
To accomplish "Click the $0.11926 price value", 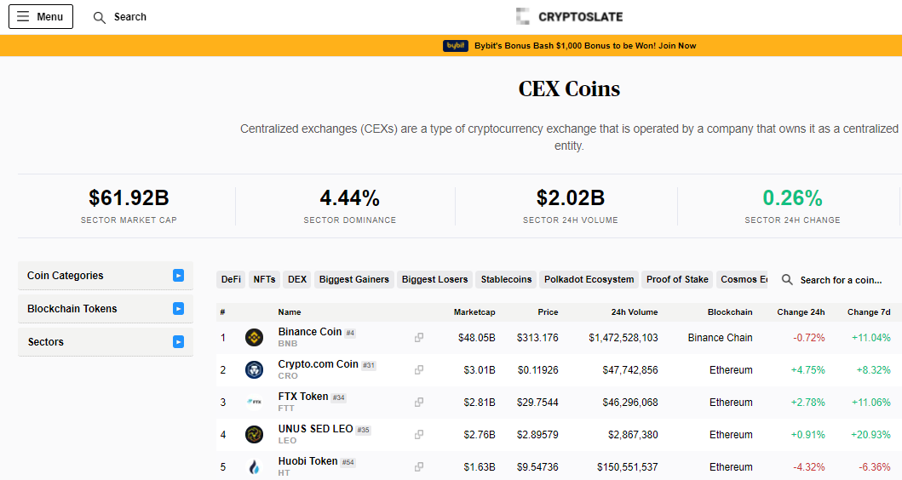I will pyautogui.click(x=537, y=369).
